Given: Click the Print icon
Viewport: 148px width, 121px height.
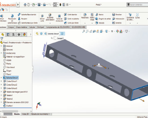Looking at the screenshot, I should [44, 5].
